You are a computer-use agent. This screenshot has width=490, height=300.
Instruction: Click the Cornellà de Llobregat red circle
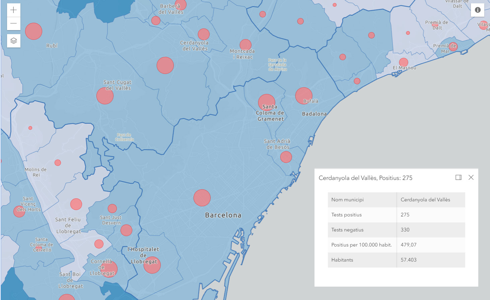[109, 269]
